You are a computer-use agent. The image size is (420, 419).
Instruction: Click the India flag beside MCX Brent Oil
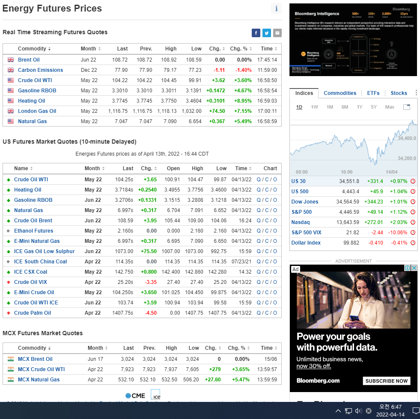point(11,359)
